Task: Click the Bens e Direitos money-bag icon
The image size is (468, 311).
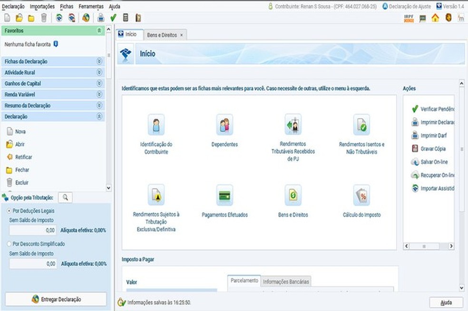Action: coord(293,196)
